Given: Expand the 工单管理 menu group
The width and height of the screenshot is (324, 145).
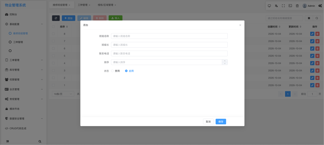Looking at the screenshot, I should [x=24, y=60].
